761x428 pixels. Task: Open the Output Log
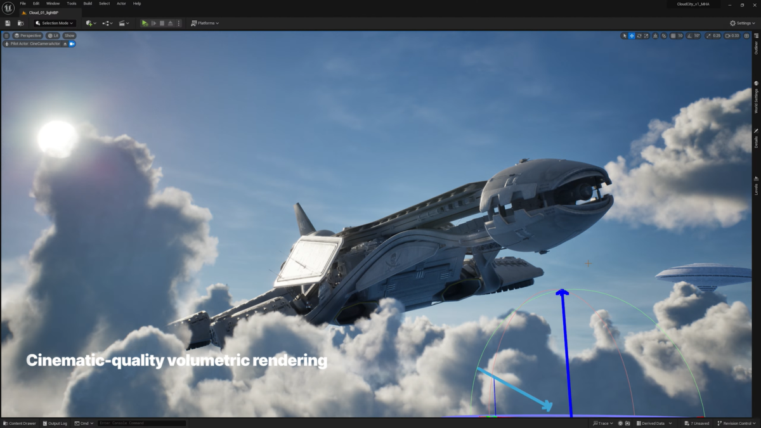(55, 423)
